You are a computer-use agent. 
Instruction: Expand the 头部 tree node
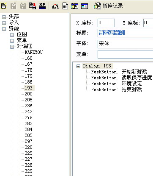click(x=4, y=17)
